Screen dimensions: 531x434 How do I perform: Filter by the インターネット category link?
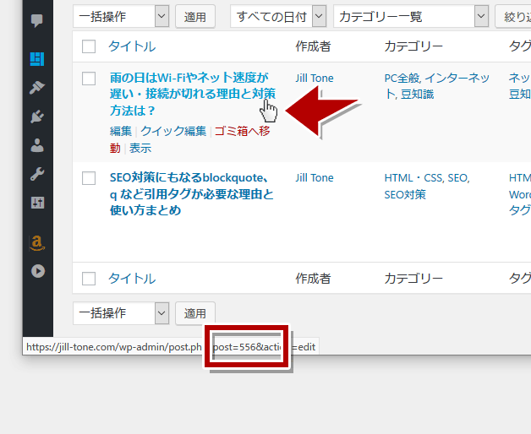[457, 79]
